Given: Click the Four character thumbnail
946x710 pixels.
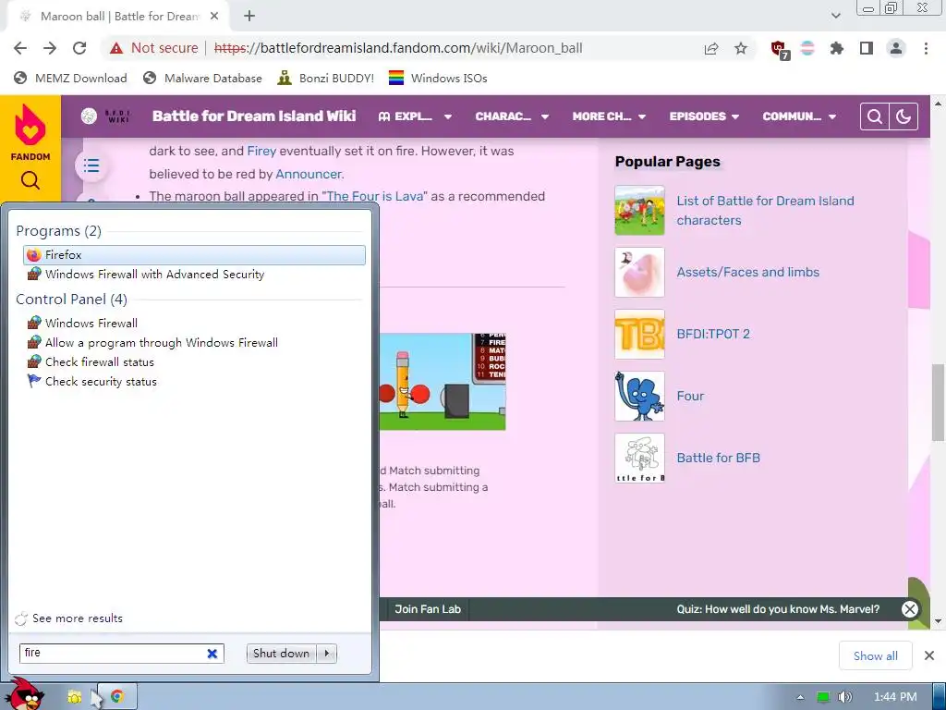Looking at the screenshot, I should (639, 396).
